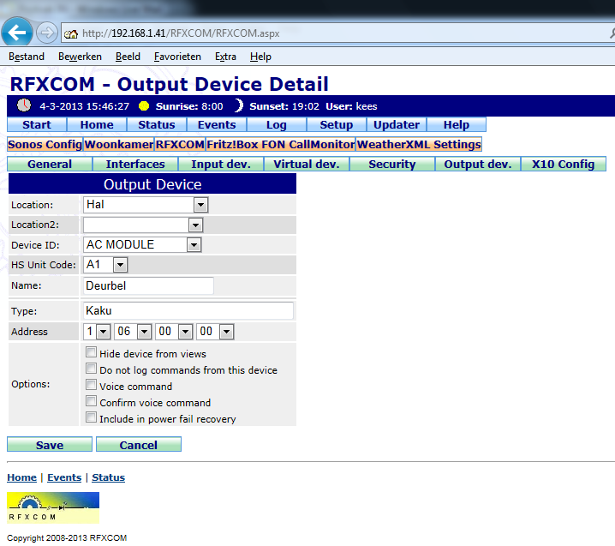Go to Home in blue navigation bar
The height and width of the screenshot is (546, 615).
point(97,125)
